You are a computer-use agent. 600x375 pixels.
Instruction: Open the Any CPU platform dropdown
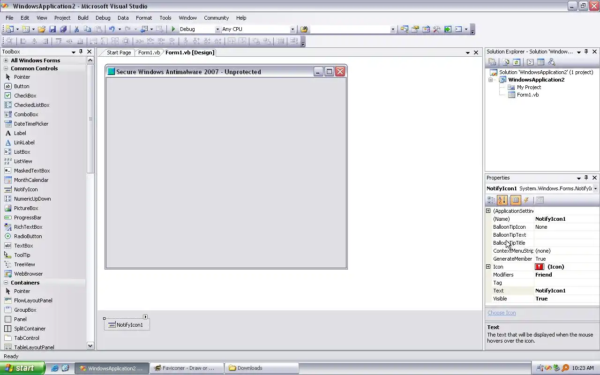pos(292,29)
